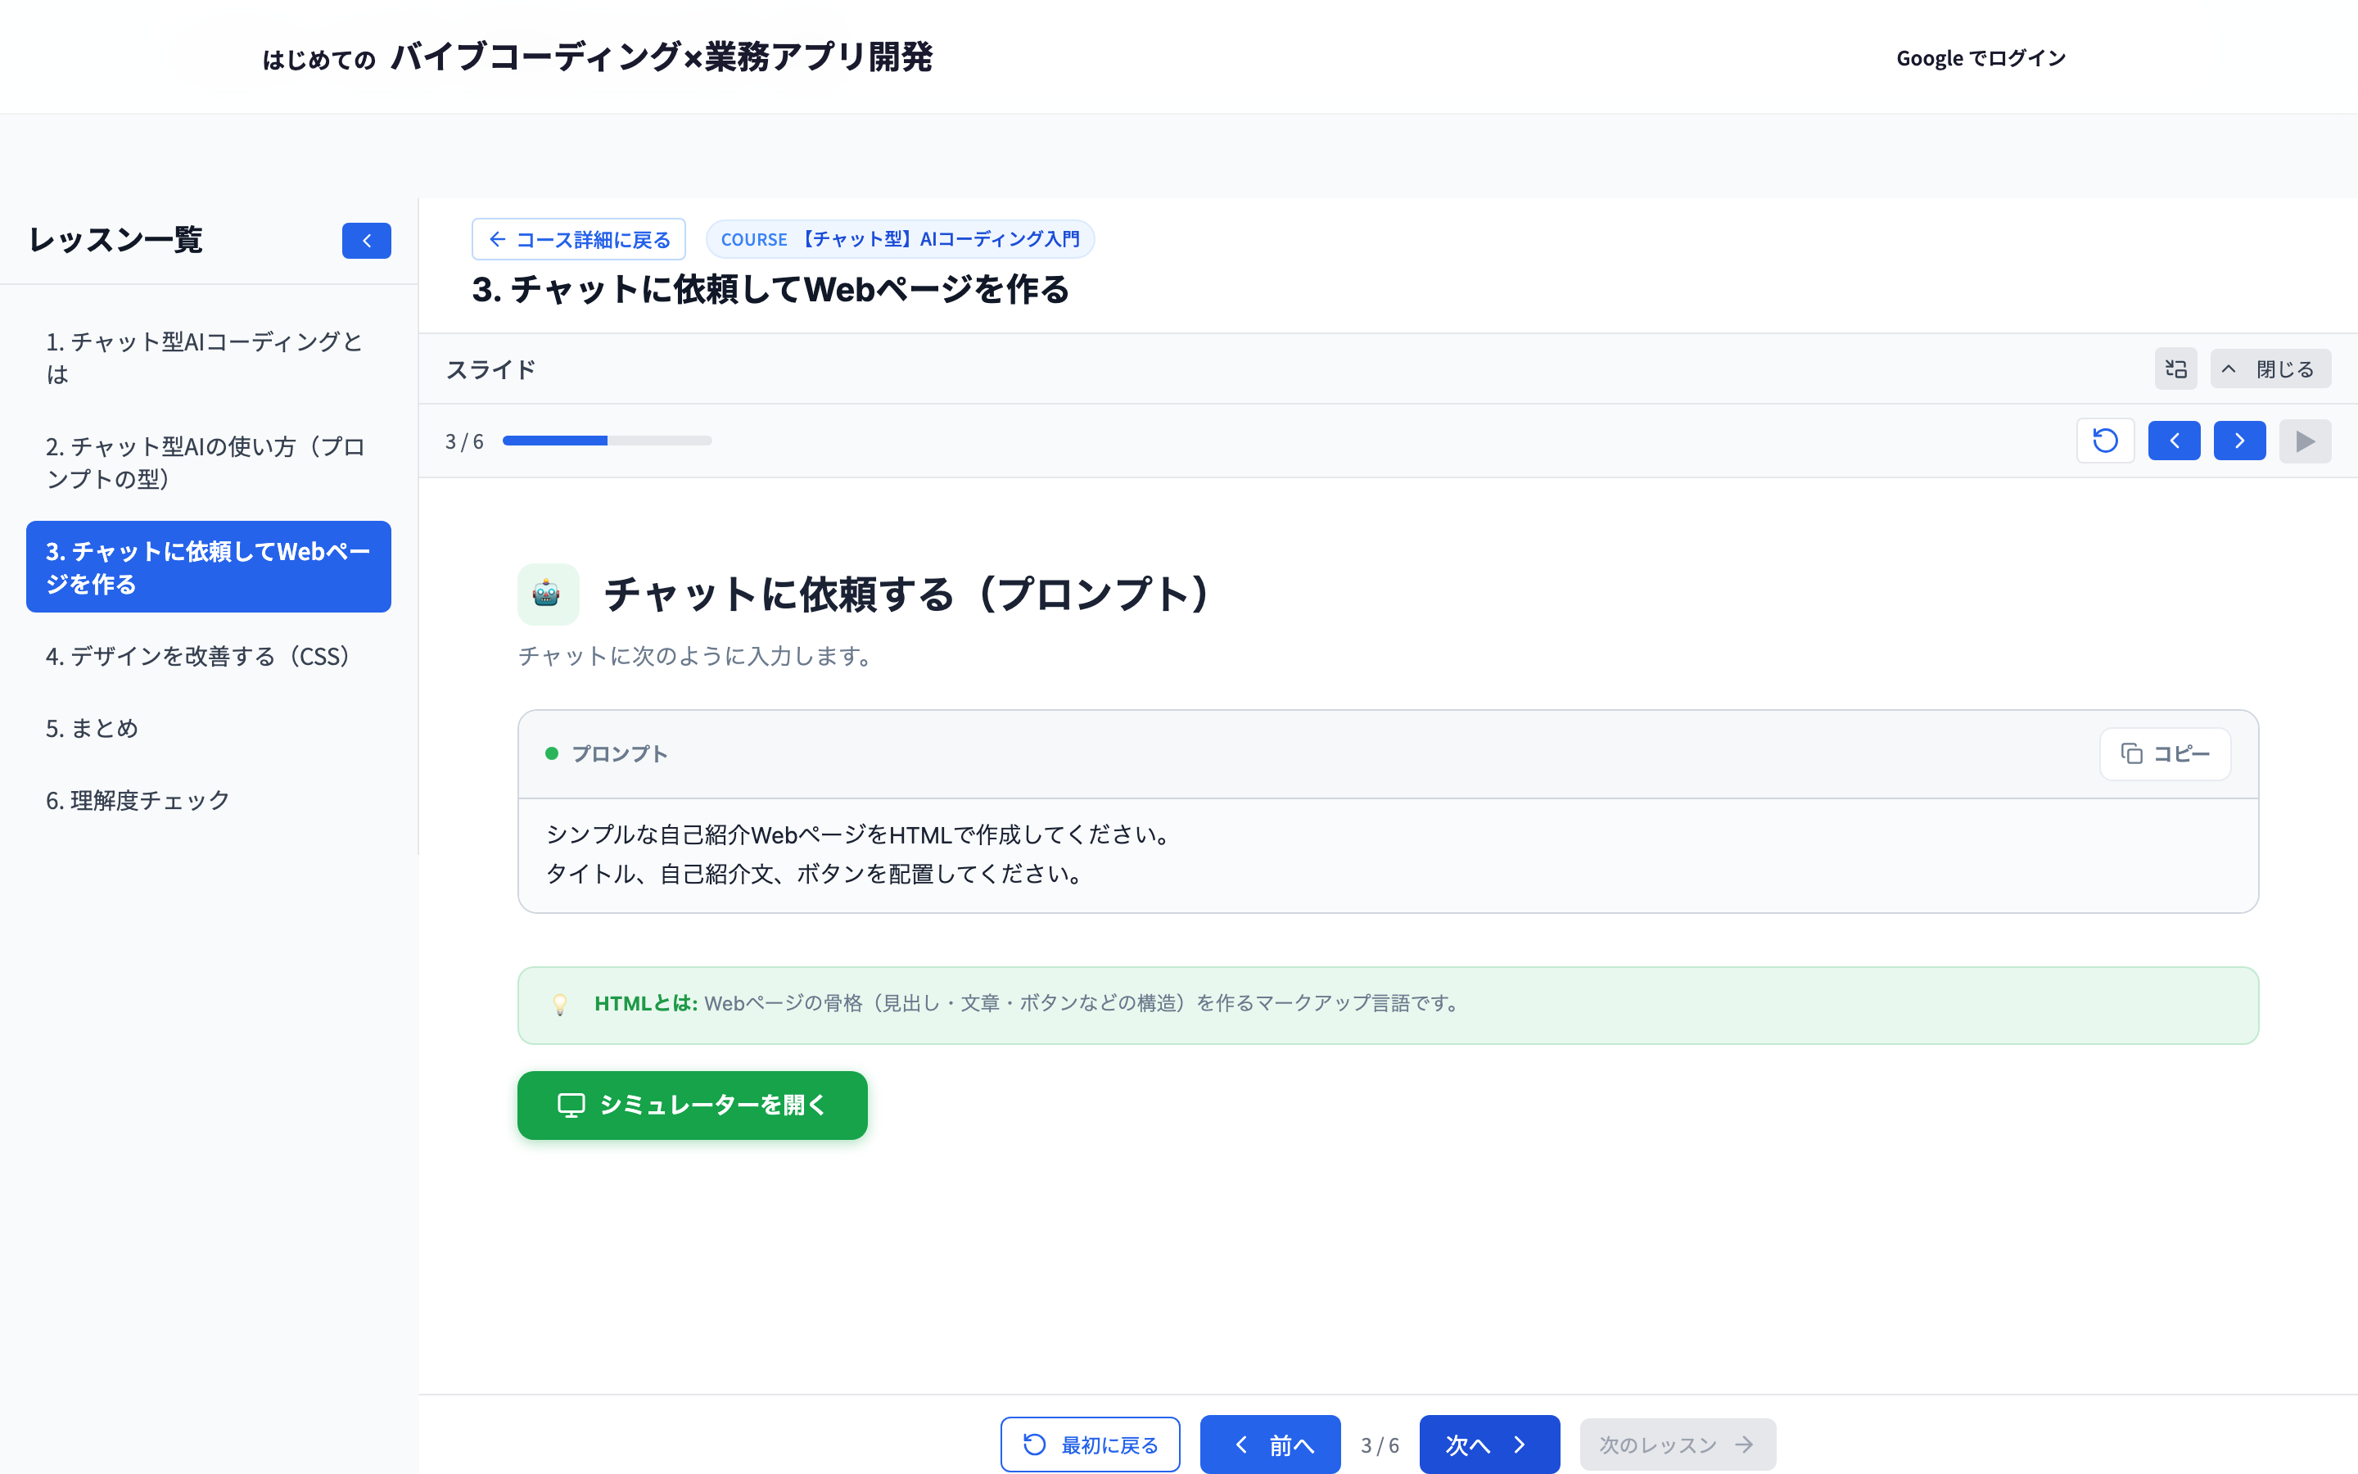Click the slide heading チャットに依頼する（プロンプト）

pyautogui.click(x=907, y=594)
